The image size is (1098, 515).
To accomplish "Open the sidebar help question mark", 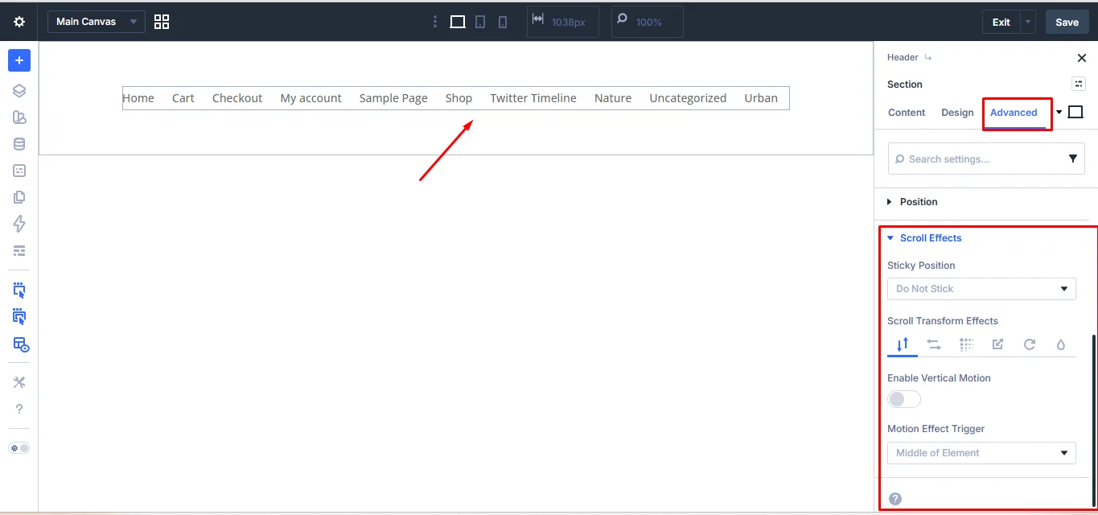I will (x=19, y=409).
